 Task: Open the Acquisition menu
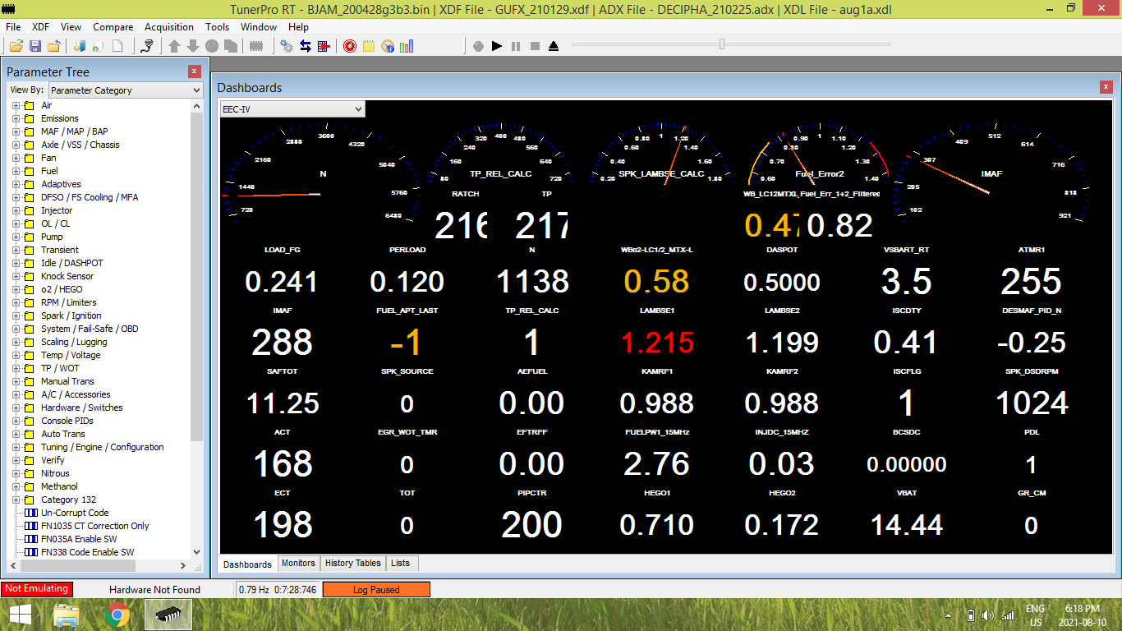click(x=169, y=27)
